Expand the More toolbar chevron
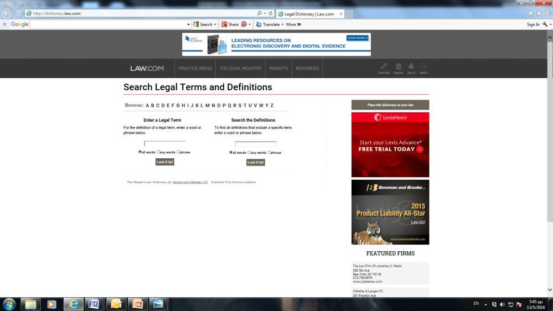Viewport: 553px width, 311px height. coord(299,24)
